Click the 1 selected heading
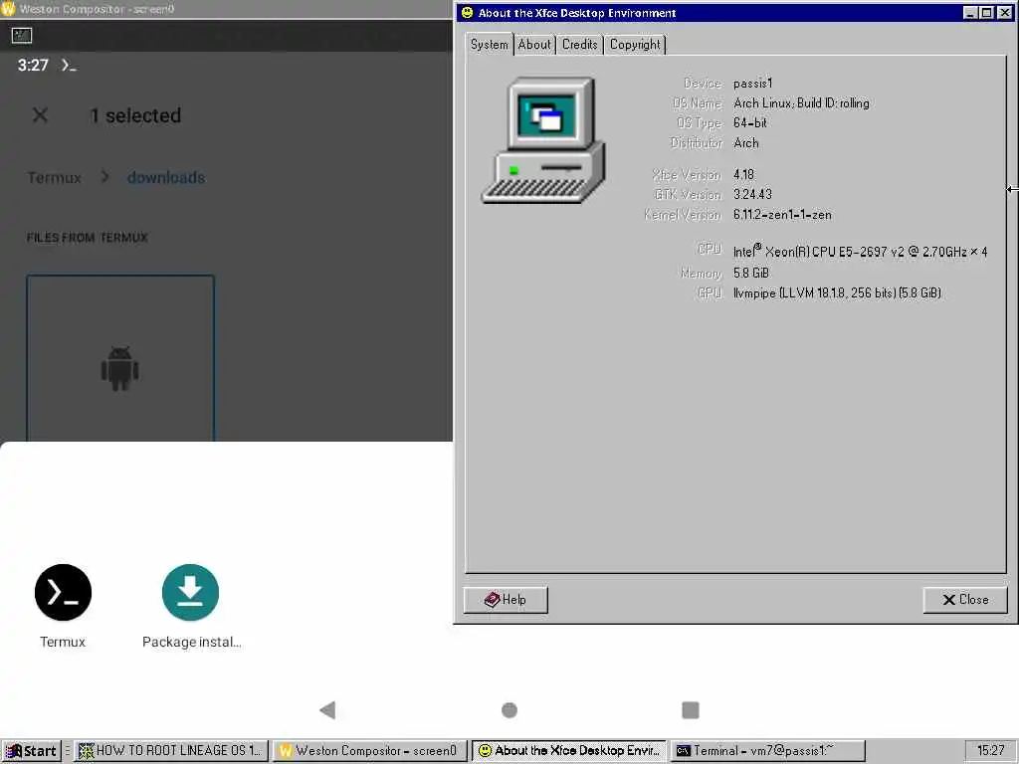Screen dimensions: 1019x764 tap(135, 115)
